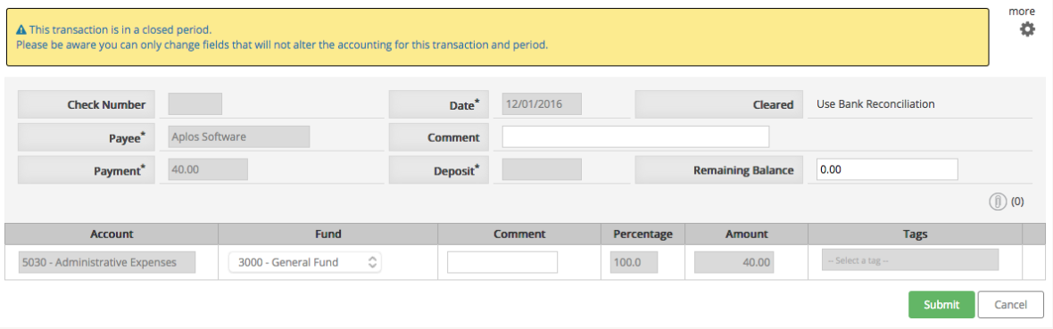Click the line-item Comment field in the table
The width and height of the screenshot is (1053, 329).
tap(502, 262)
